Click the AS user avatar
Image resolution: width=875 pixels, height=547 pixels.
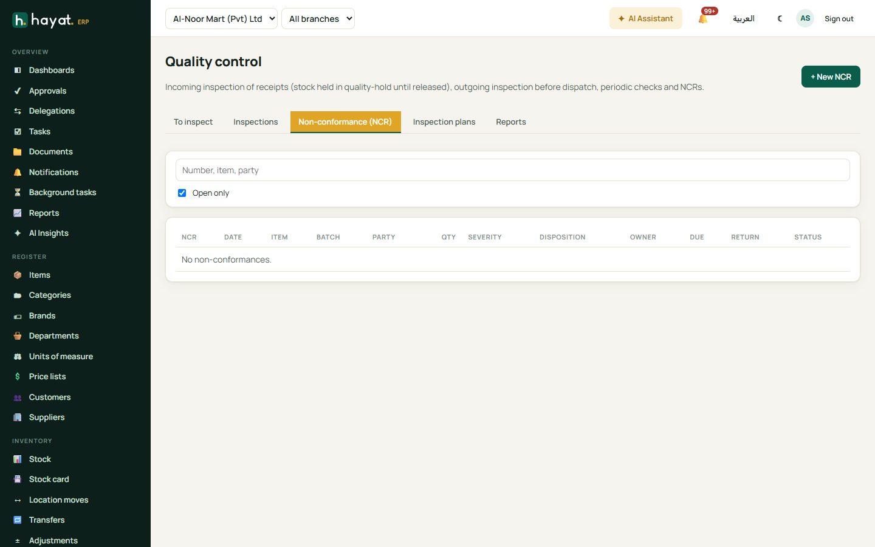[x=805, y=18]
